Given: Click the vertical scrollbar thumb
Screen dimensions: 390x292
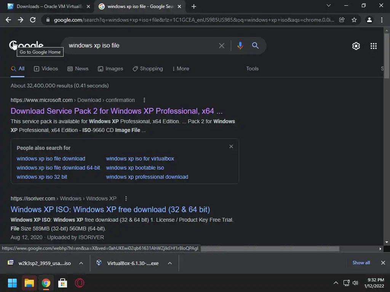Looking at the screenshot, I should click(x=387, y=56).
